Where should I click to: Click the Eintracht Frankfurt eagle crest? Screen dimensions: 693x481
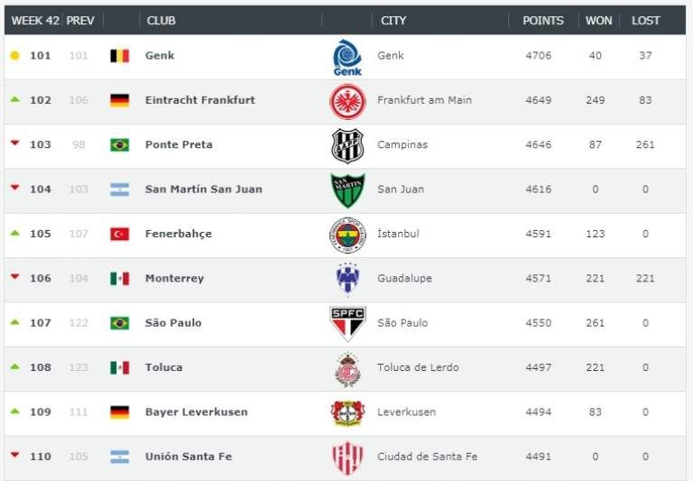347,101
